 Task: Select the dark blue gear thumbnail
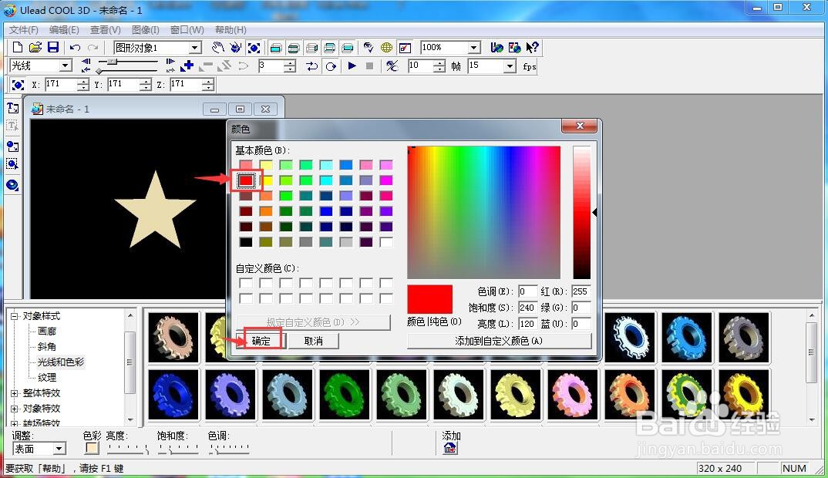click(x=173, y=394)
